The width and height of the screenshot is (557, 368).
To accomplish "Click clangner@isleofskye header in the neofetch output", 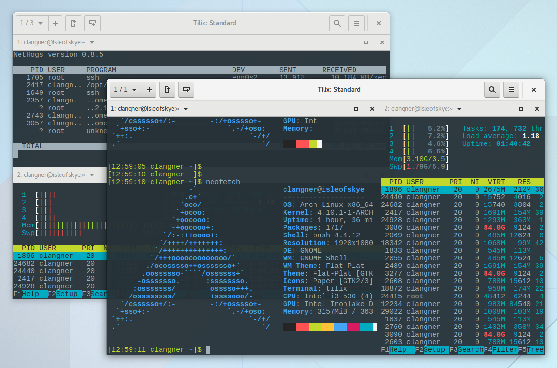I will (x=323, y=190).
